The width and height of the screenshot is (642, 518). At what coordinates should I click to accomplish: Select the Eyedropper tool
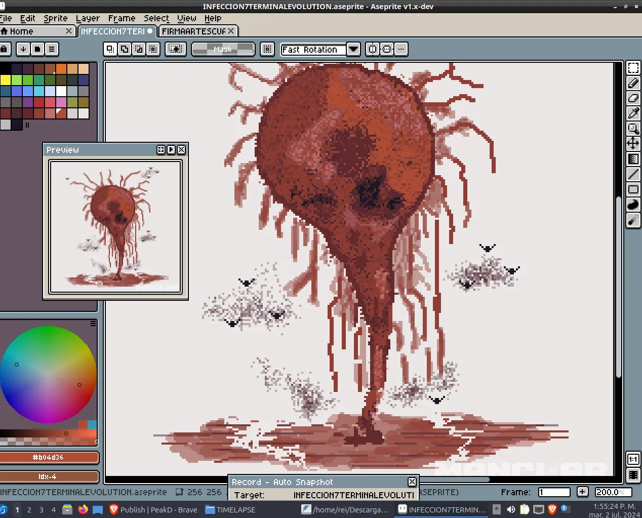[633, 113]
